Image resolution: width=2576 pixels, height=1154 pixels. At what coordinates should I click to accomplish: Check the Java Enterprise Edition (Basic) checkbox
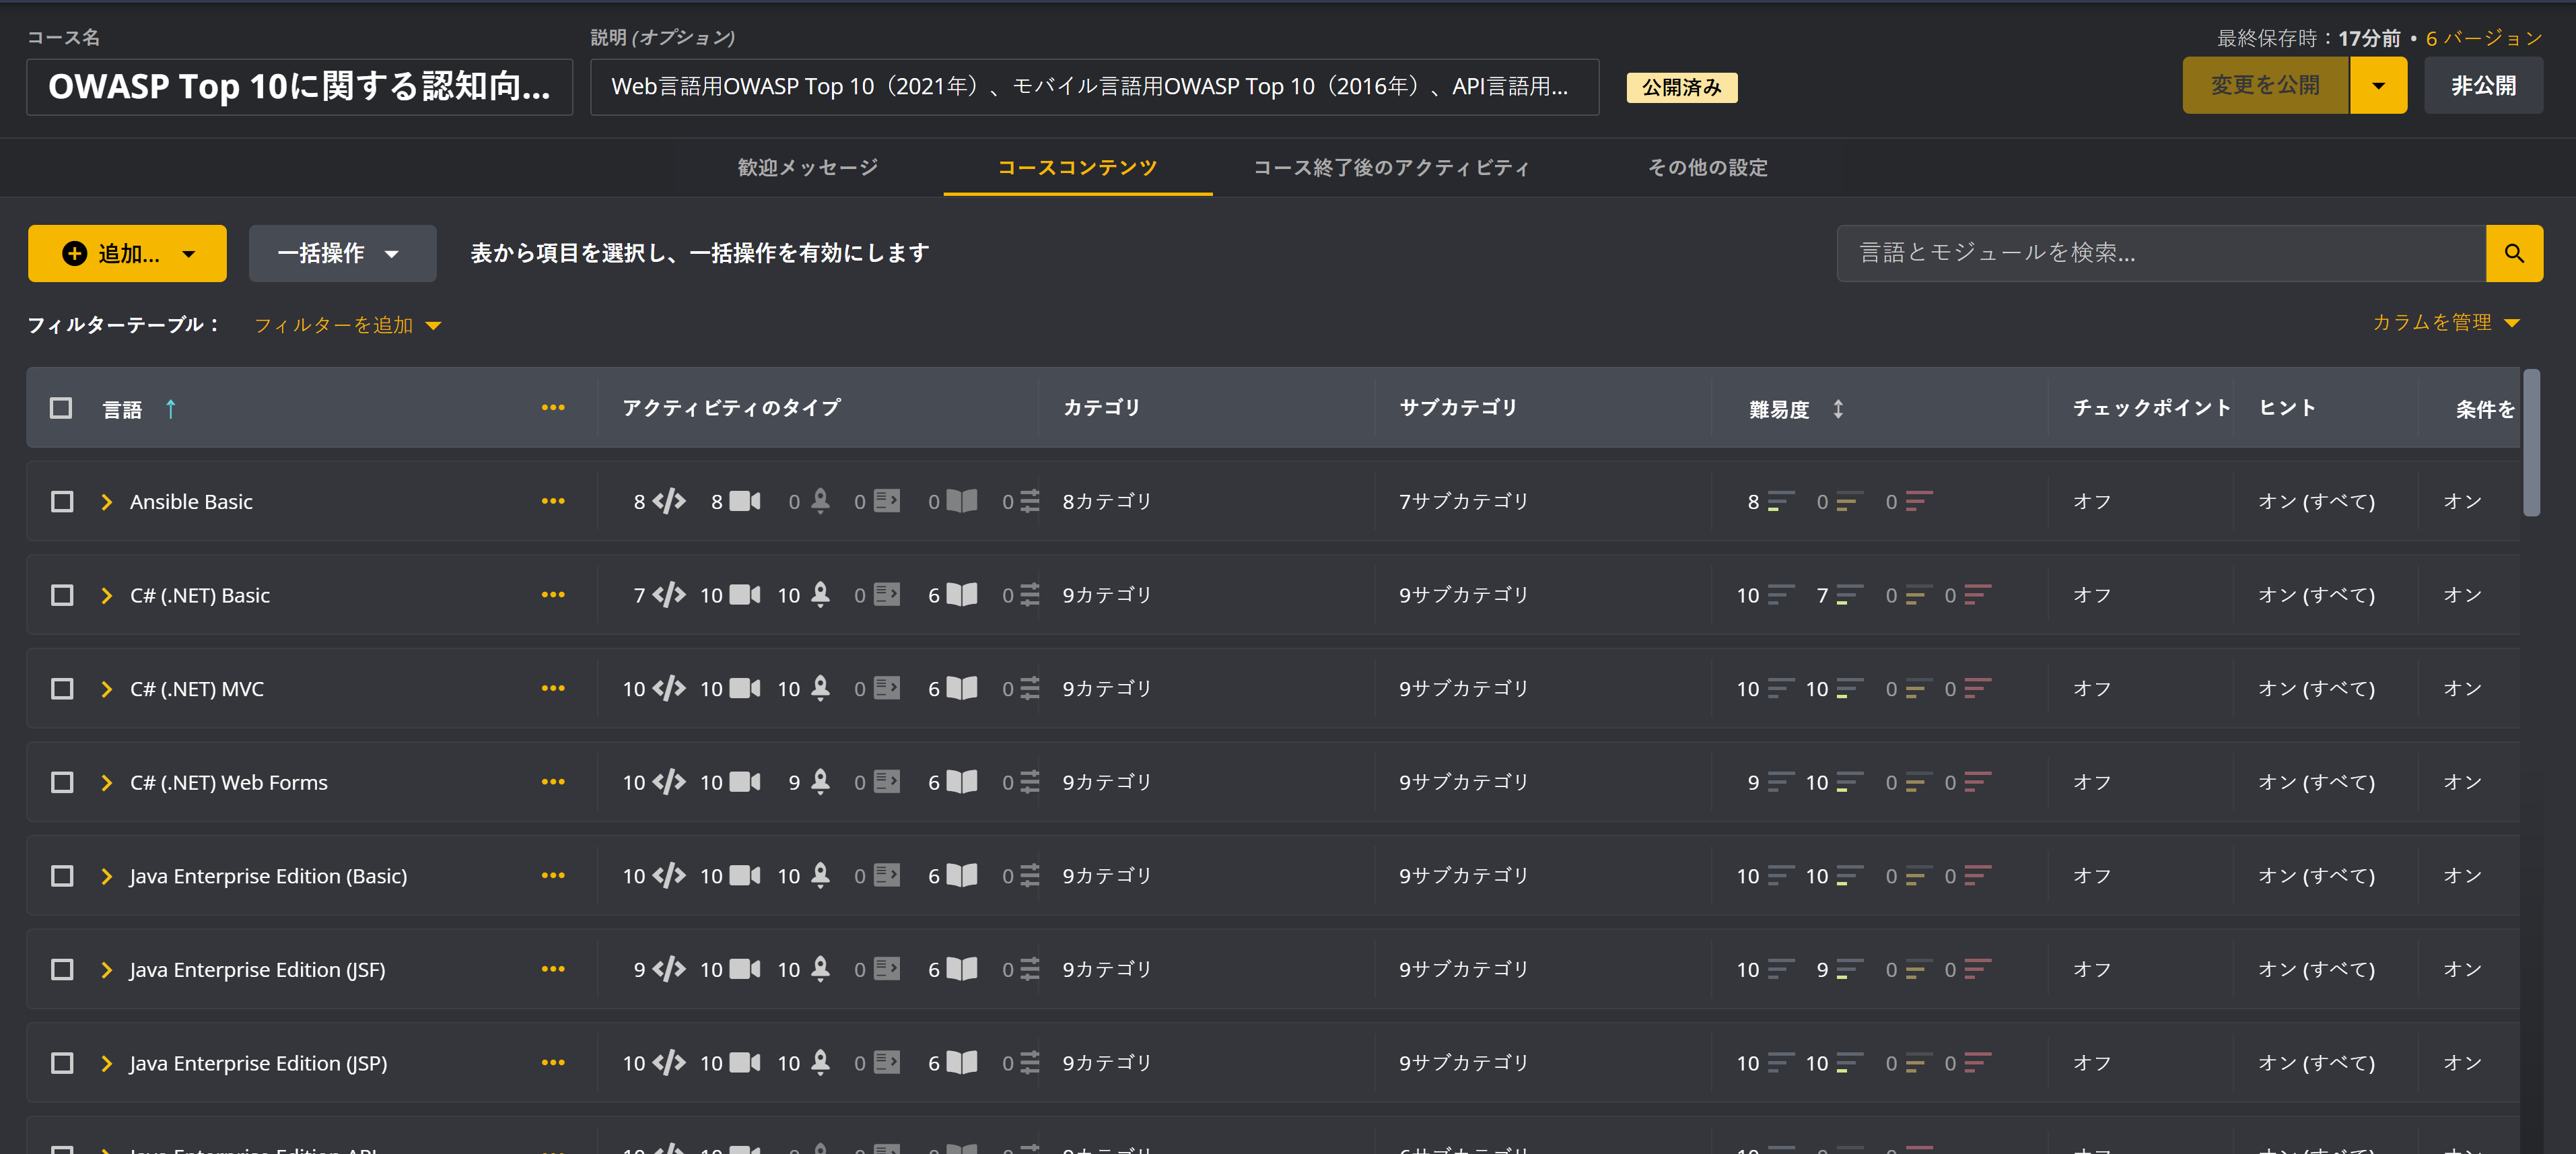62,876
